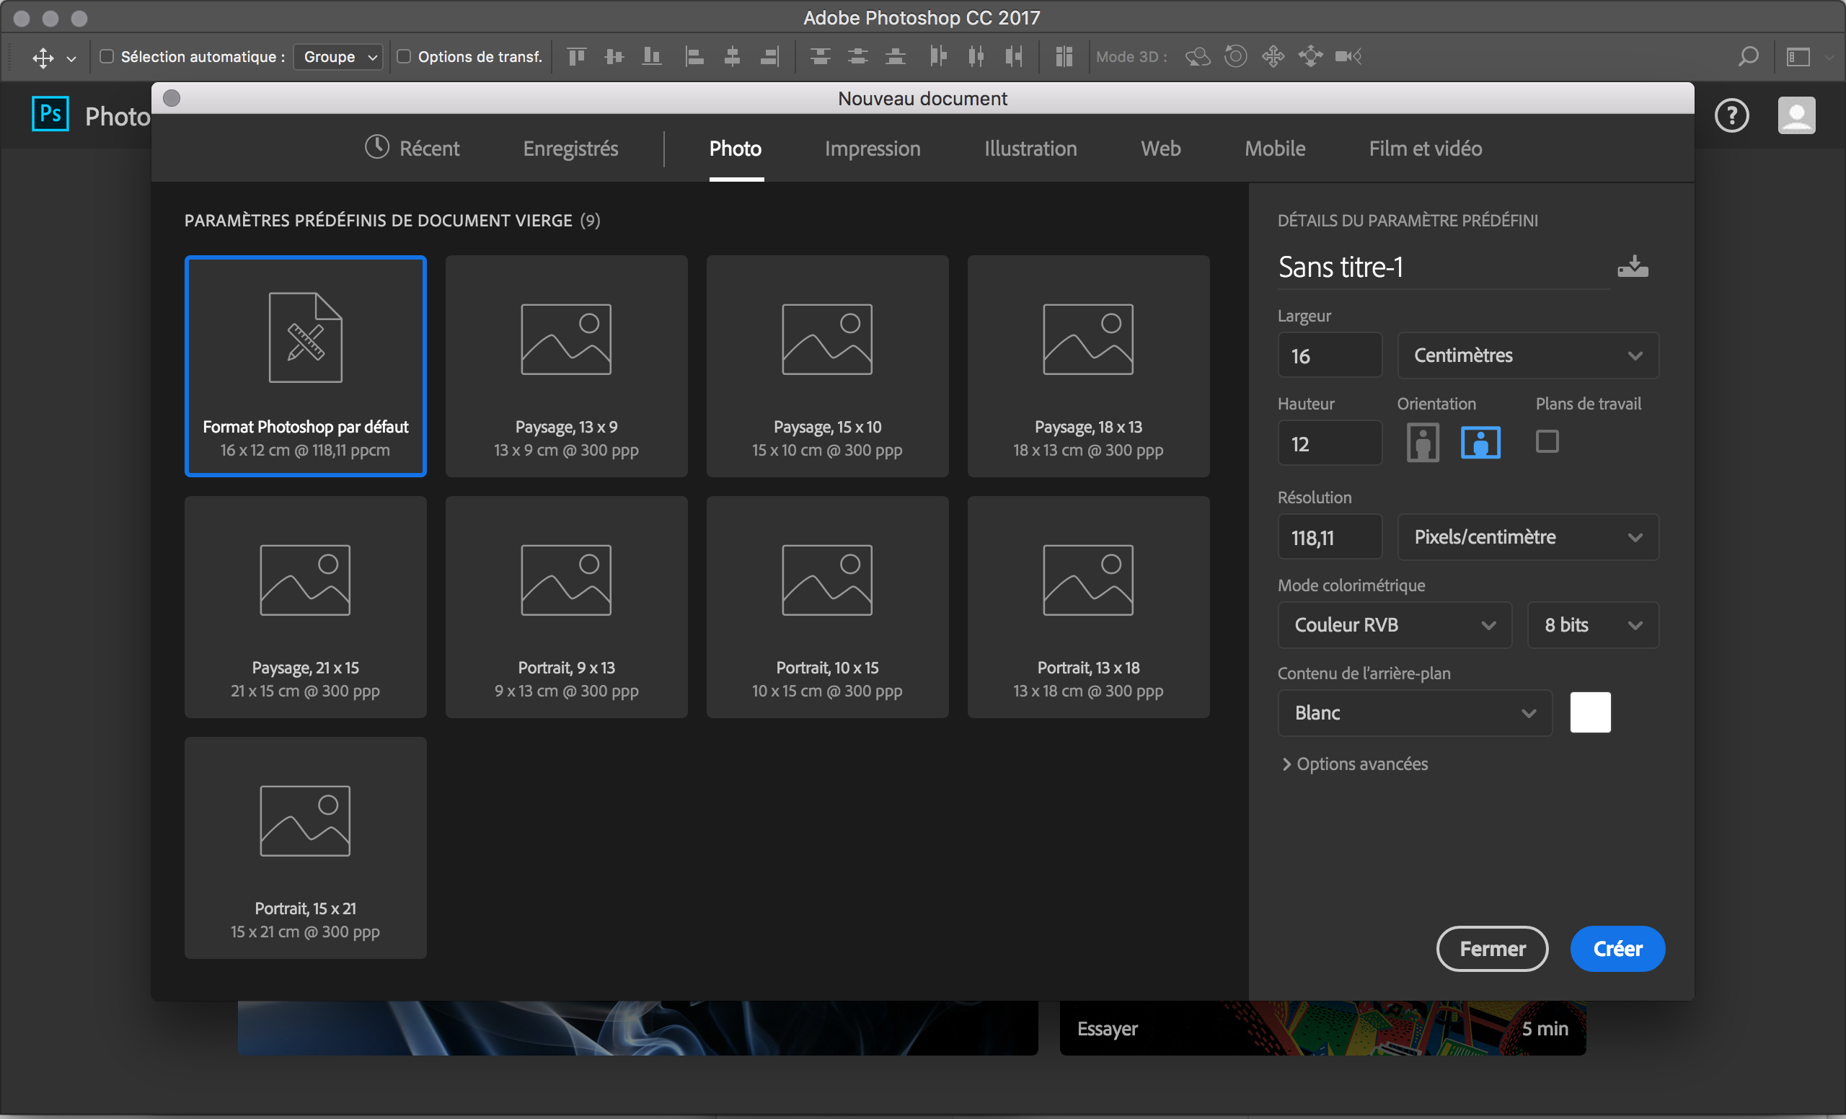Click the search magnifier icon
This screenshot has width=1846, height=1119.
pyautogui.click(x=1747, y=56)
